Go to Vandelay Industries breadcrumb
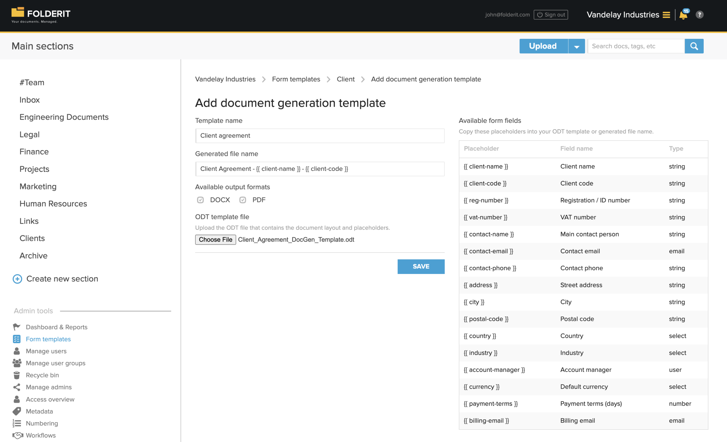This screenshot has width=727, height=442. click(x=225, y=79)
